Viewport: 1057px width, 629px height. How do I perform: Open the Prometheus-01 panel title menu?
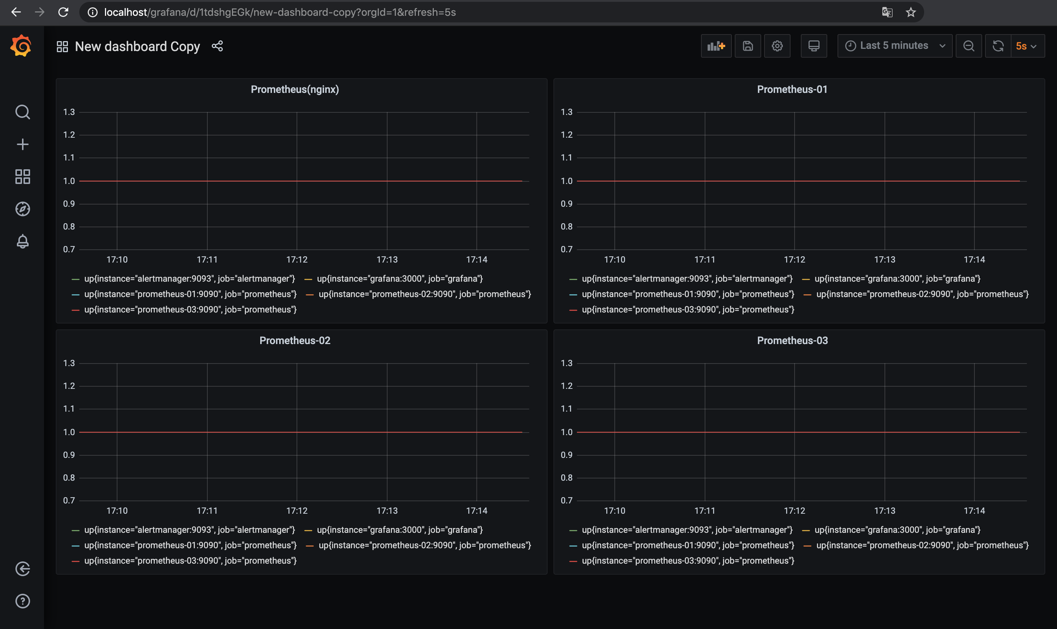pyautogui.click(x=792, y=90)
